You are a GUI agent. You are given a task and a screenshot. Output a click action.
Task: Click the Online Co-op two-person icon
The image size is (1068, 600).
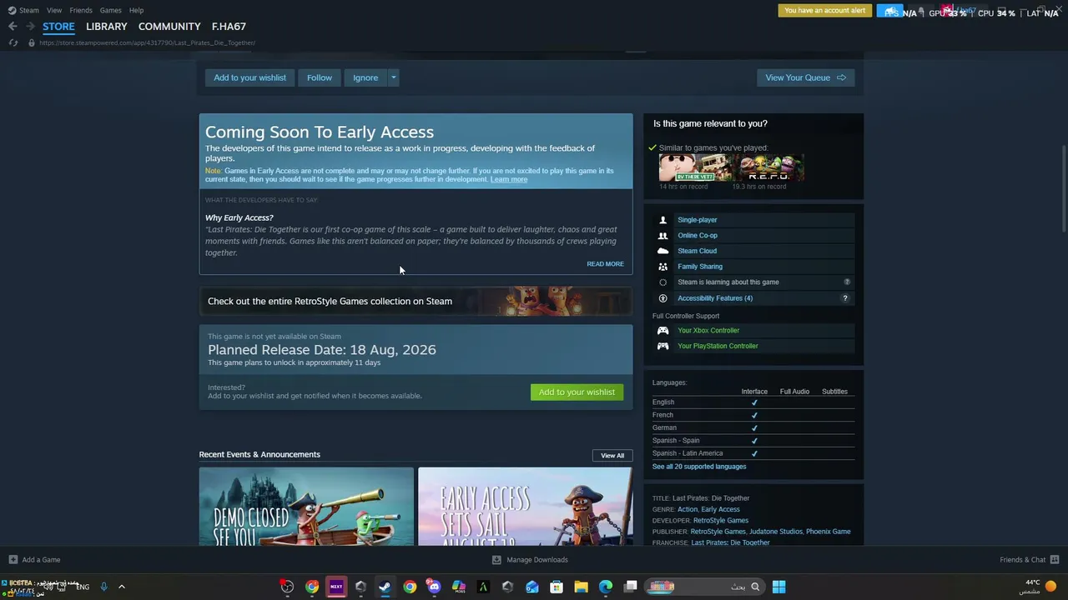pyautogui.click(x=662, y=236)
